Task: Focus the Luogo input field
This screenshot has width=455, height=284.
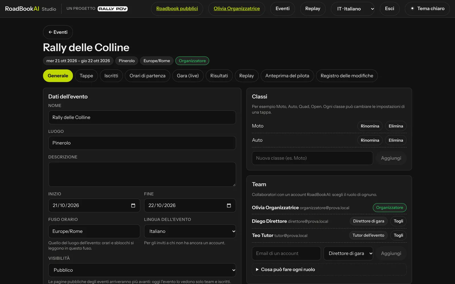Action: pos(142,143)
